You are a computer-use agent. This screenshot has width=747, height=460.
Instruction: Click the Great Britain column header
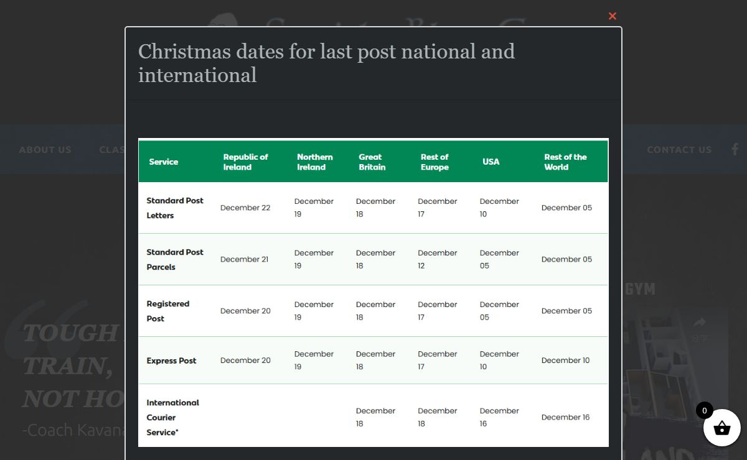pos(372,162)
